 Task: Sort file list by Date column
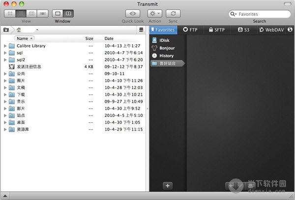109,38
